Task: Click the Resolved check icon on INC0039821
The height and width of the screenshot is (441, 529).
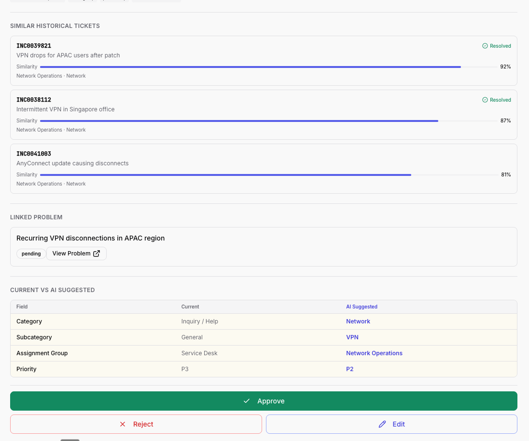Action: tap(485, 46)
